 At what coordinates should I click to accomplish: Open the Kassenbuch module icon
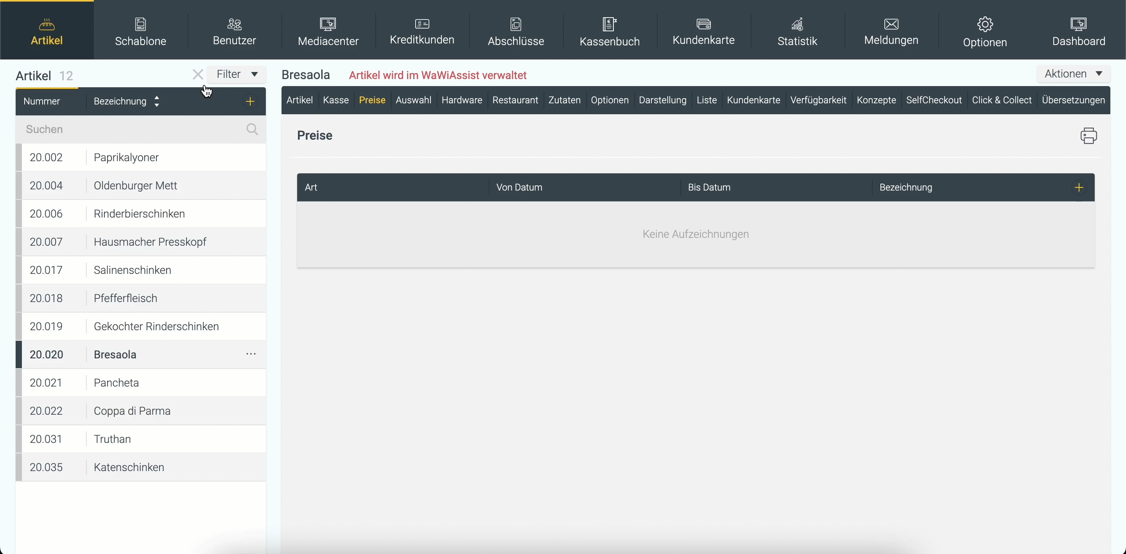tap(610, 24)
